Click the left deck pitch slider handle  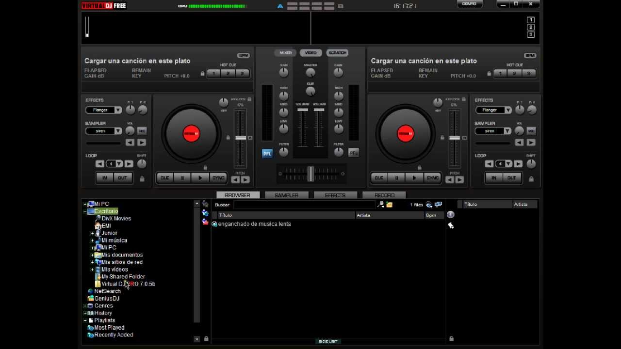[x=241, y=138]
